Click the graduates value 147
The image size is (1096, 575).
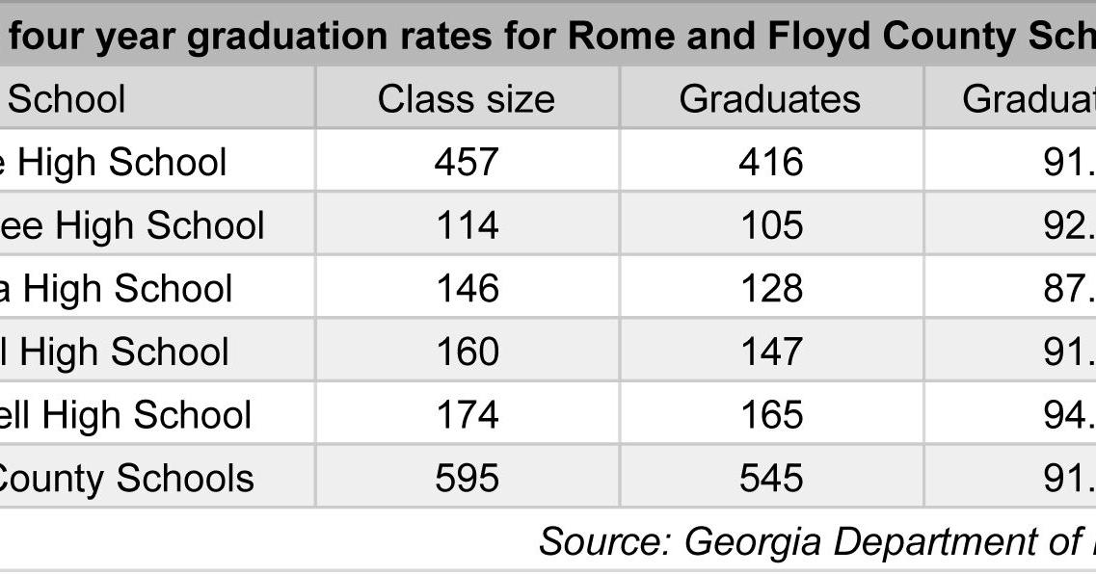(x=770, y=352)
